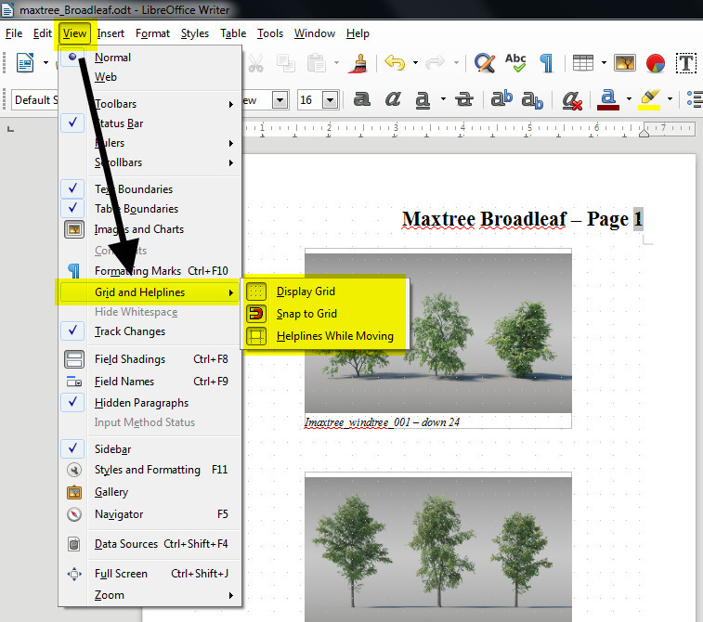Viewport: 703px width, 622px height.
Task: Open the font color dropdown arrow
Action: coord(630,99)
